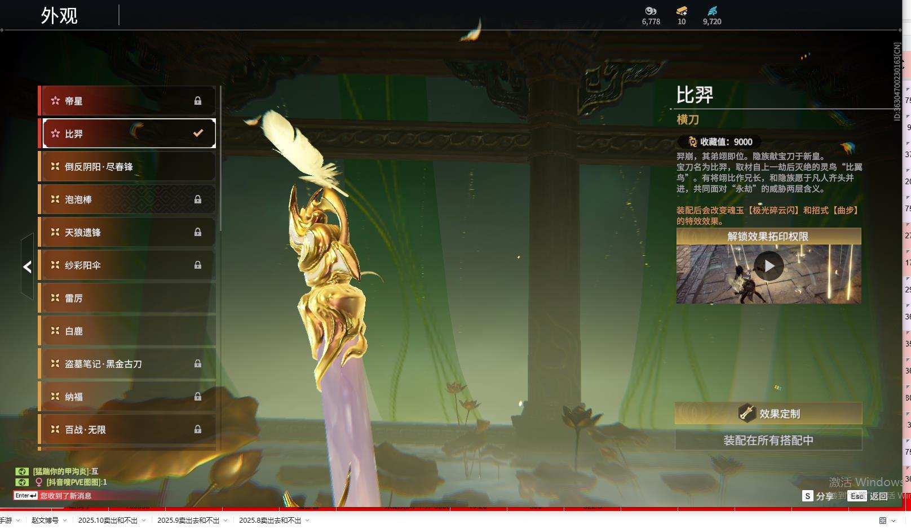Viewport: 911px width, 529px height.
Task: Click the rarity icon beside 雷厉
Action: (x=55, y=297)
